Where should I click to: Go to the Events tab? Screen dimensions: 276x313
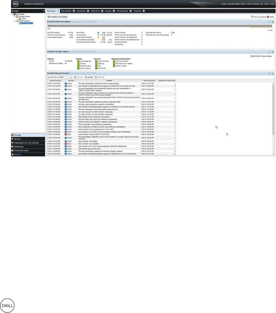click(108, 11)
